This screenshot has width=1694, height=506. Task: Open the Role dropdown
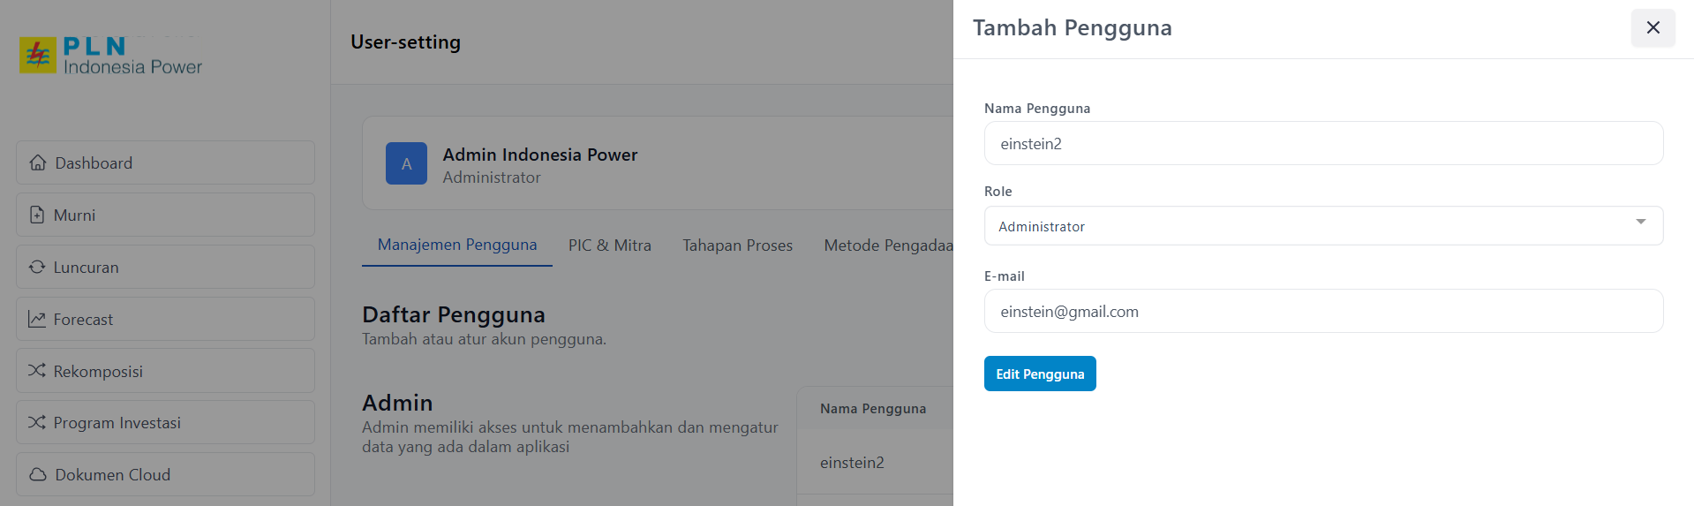(x=1322, y=226)
